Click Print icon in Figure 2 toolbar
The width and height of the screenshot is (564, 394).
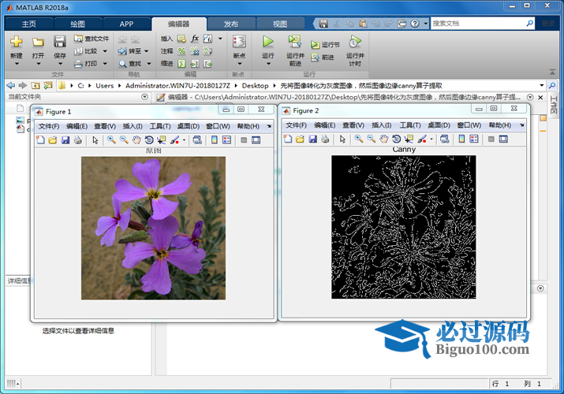point(325,139)
